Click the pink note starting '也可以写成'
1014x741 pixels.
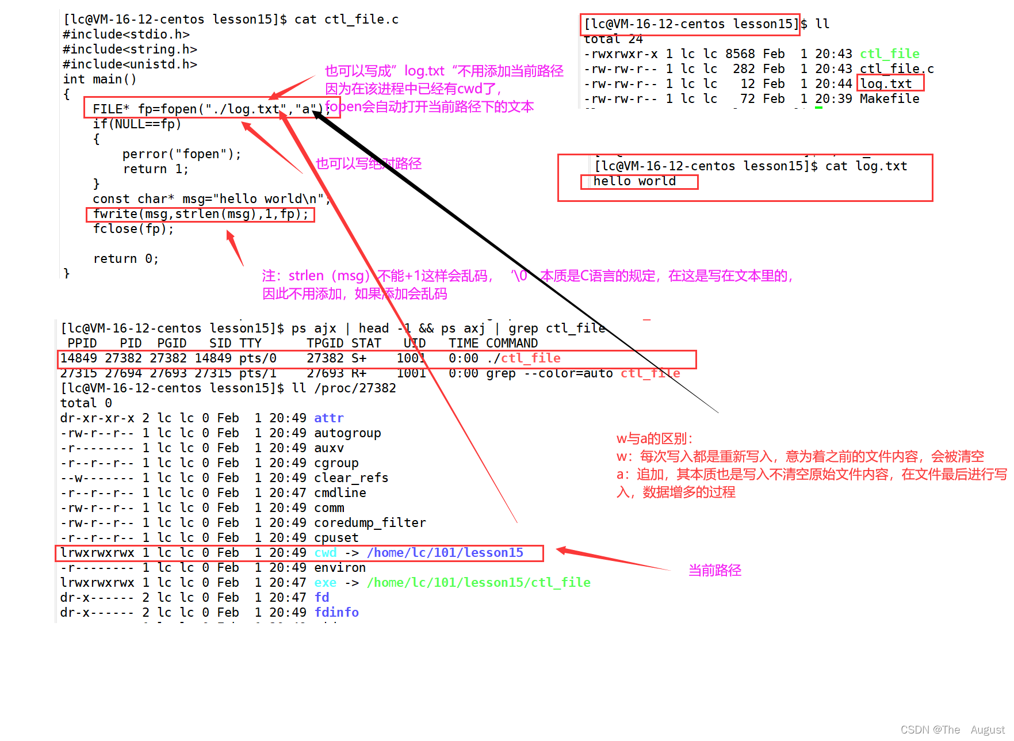[x=444, y=89]
